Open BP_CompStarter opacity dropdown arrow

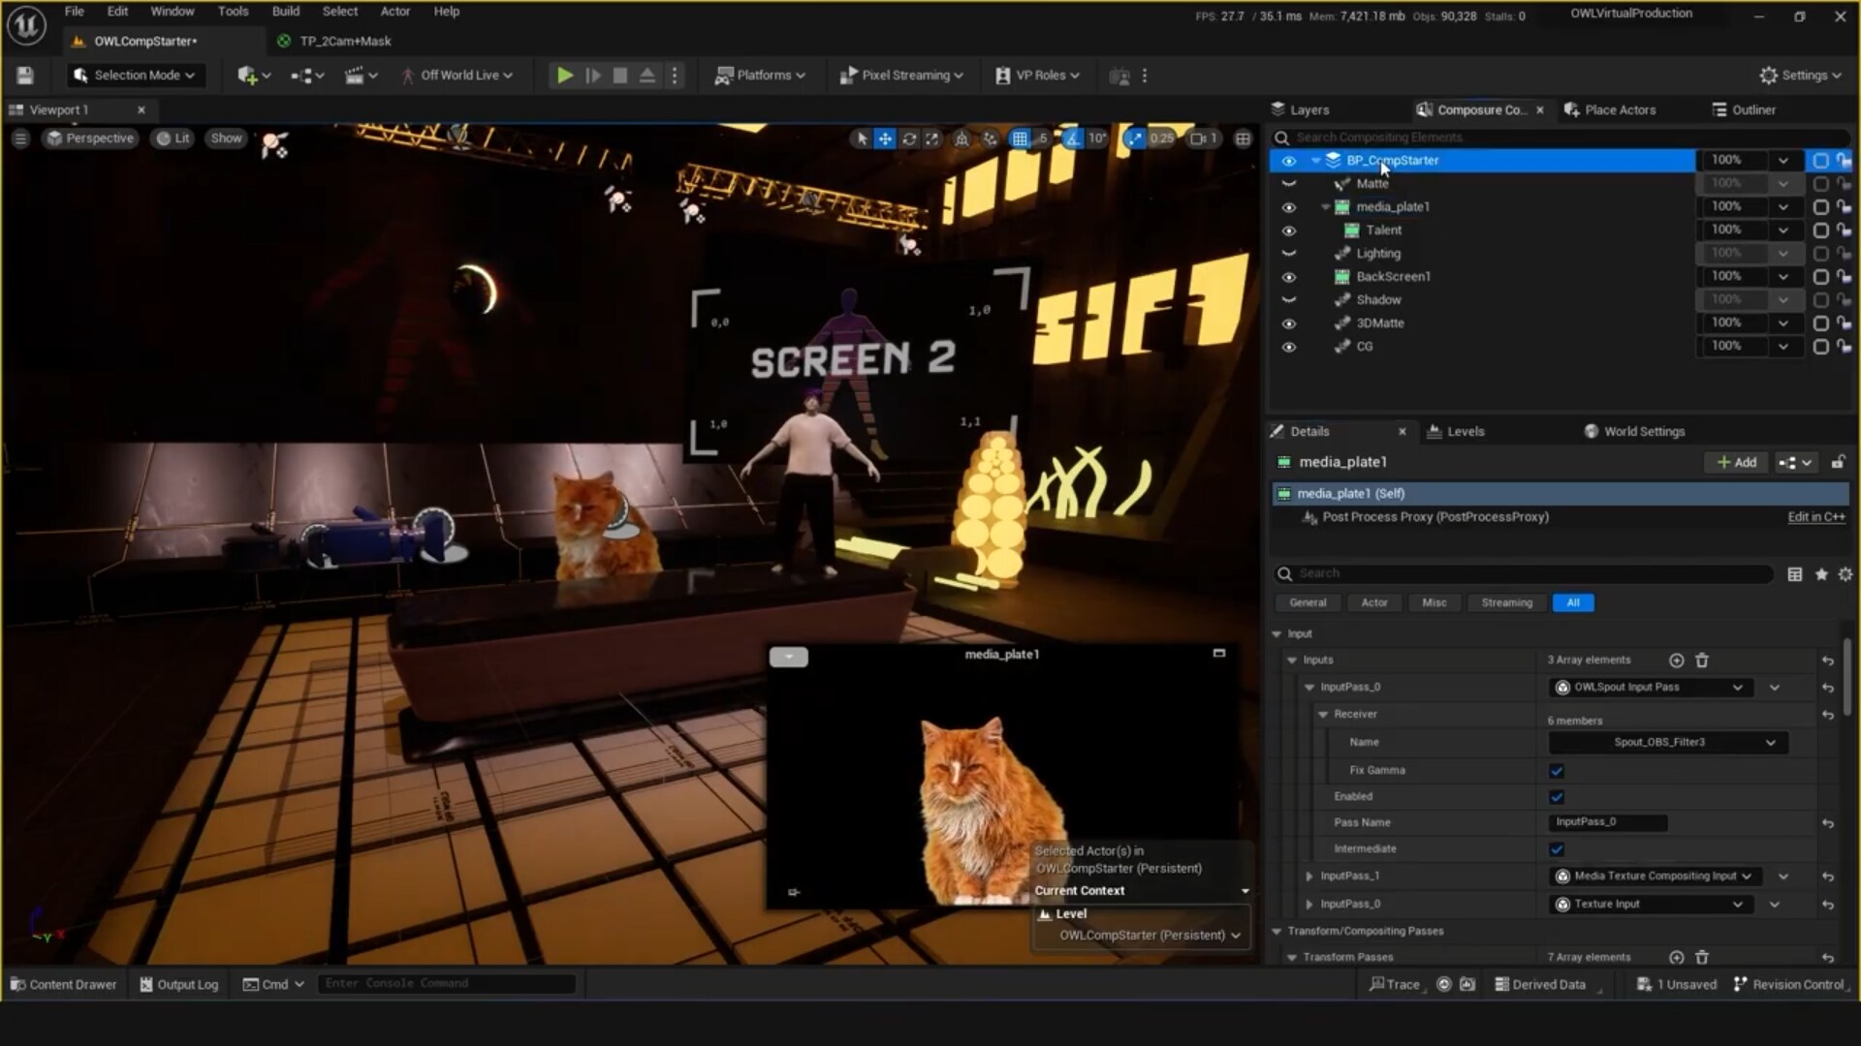click(1782, 161)
